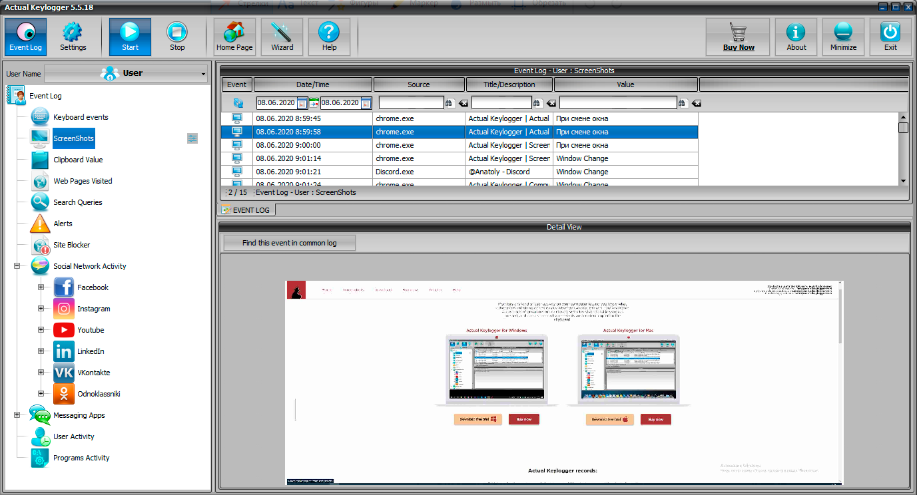Sort by the Title/Description column header
This screenshot has height=495, width=917.
coord(509,84)
